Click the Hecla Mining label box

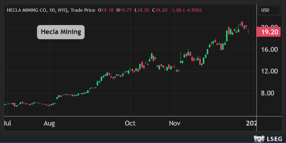click(61, 32)
